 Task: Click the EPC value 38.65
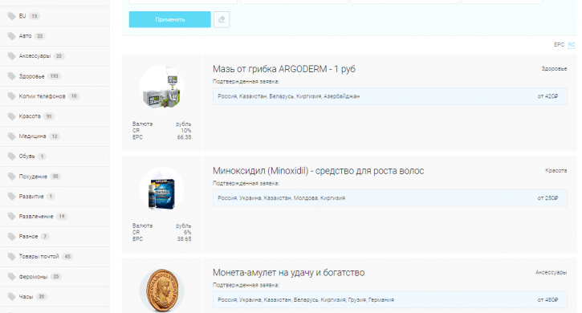tap(184, 239)
